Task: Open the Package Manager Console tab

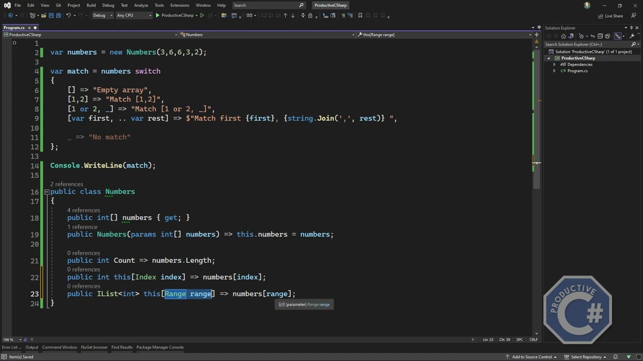Action: click(x=160, y=347)
